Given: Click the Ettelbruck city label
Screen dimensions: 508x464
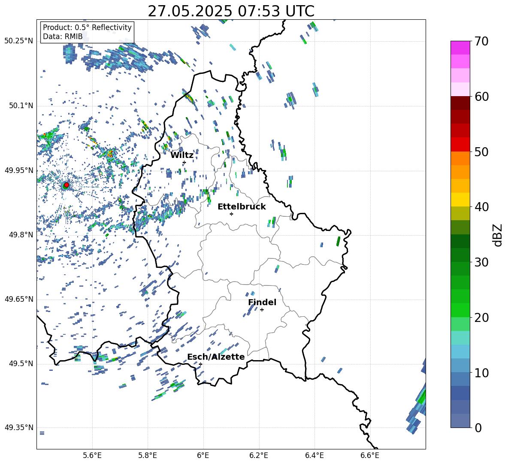Looking at the screenshot, I should (x=242, y=207).
